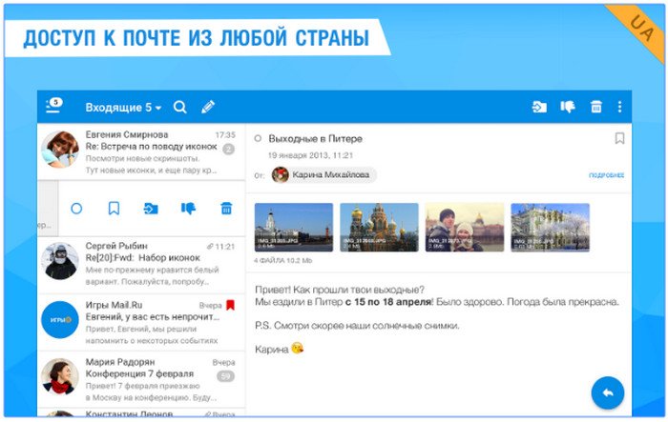Screen dimensions: 668x422
Task: Move the message to a folder from the top toolbar
Action: point(539,107)
